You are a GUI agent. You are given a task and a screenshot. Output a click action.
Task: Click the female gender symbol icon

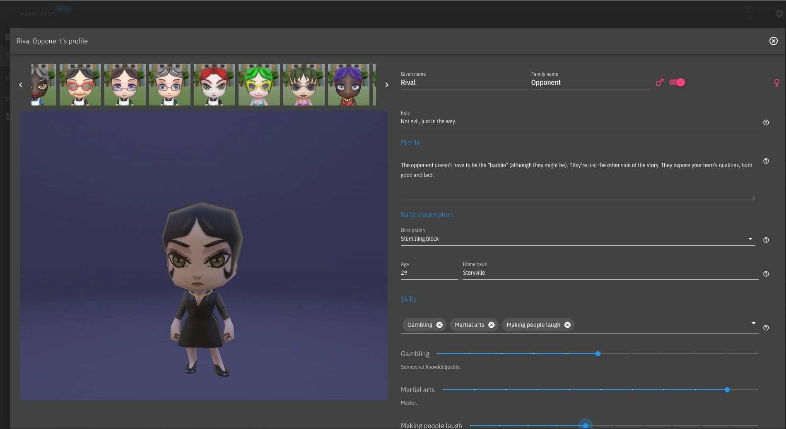pyautogui.click(x=777, y=83)
